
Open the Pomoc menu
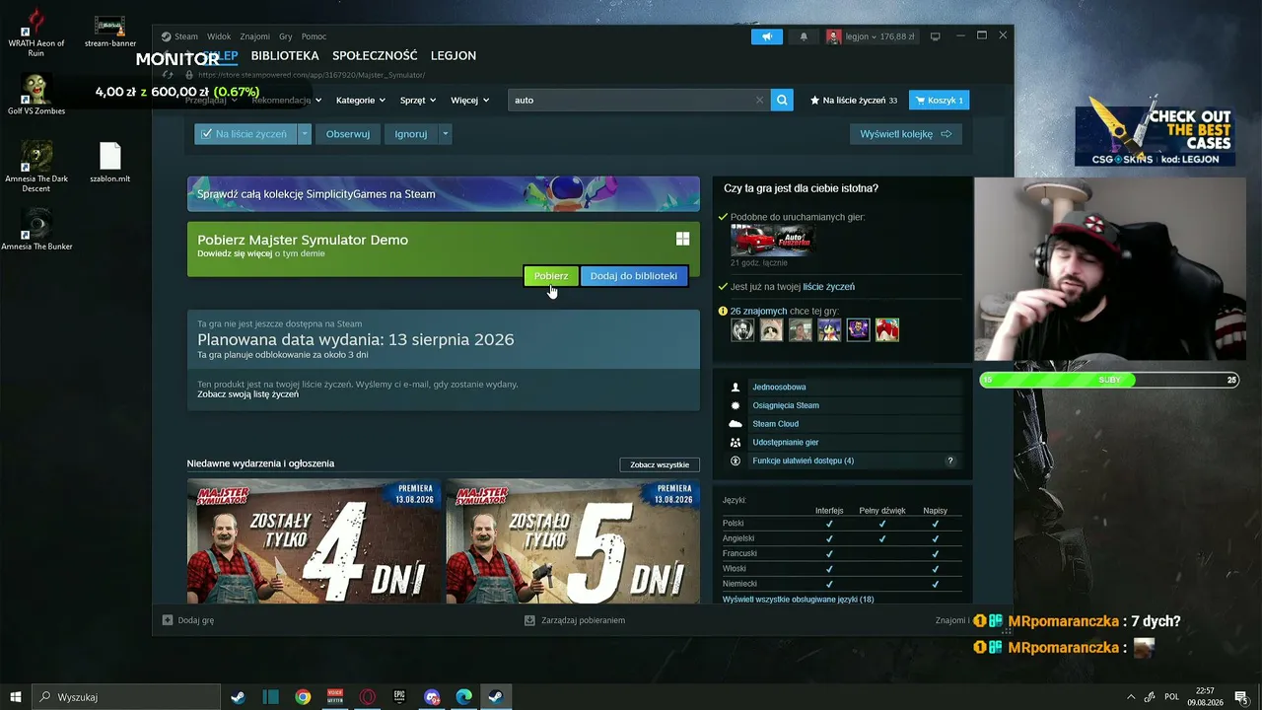click(x=314, y=36)
